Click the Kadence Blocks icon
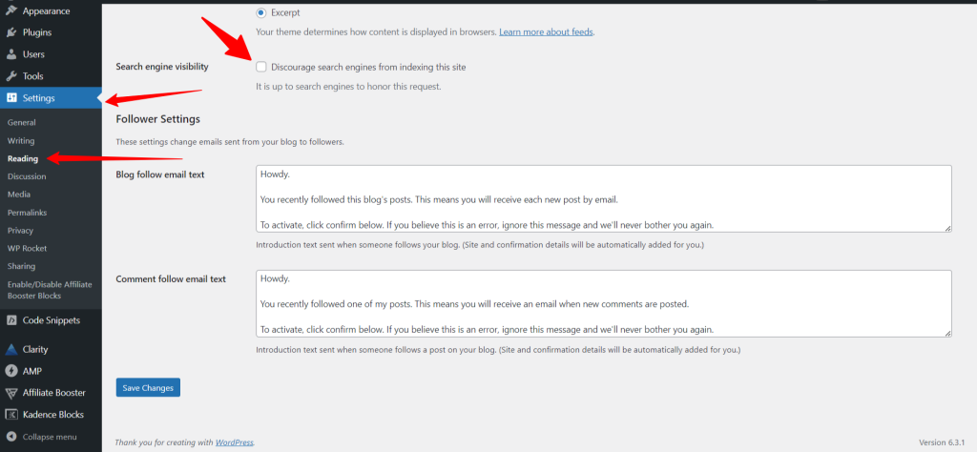977x452 pixels. [11, 415]
